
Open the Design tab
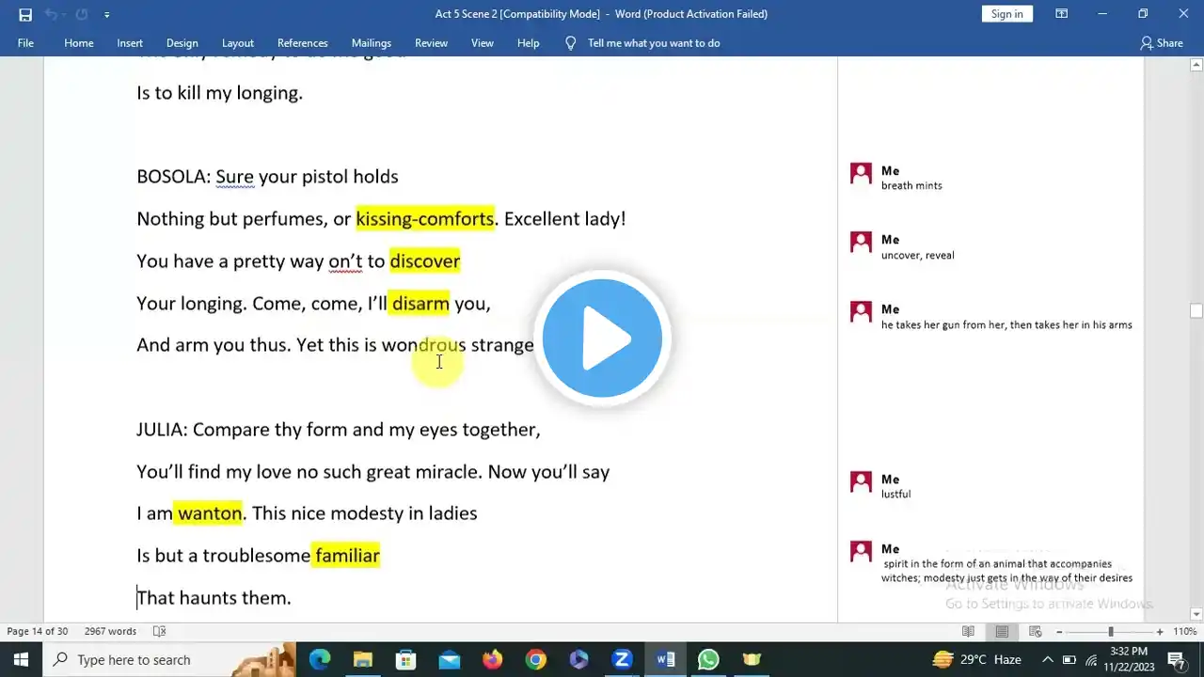point(182,43)
